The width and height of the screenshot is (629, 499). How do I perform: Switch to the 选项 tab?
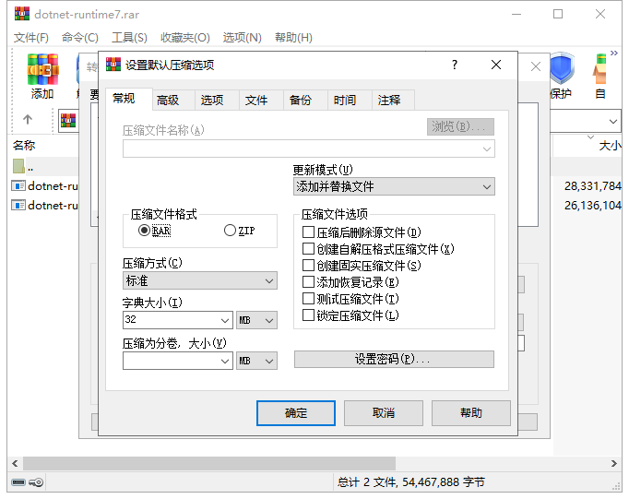tap(212, 100)
